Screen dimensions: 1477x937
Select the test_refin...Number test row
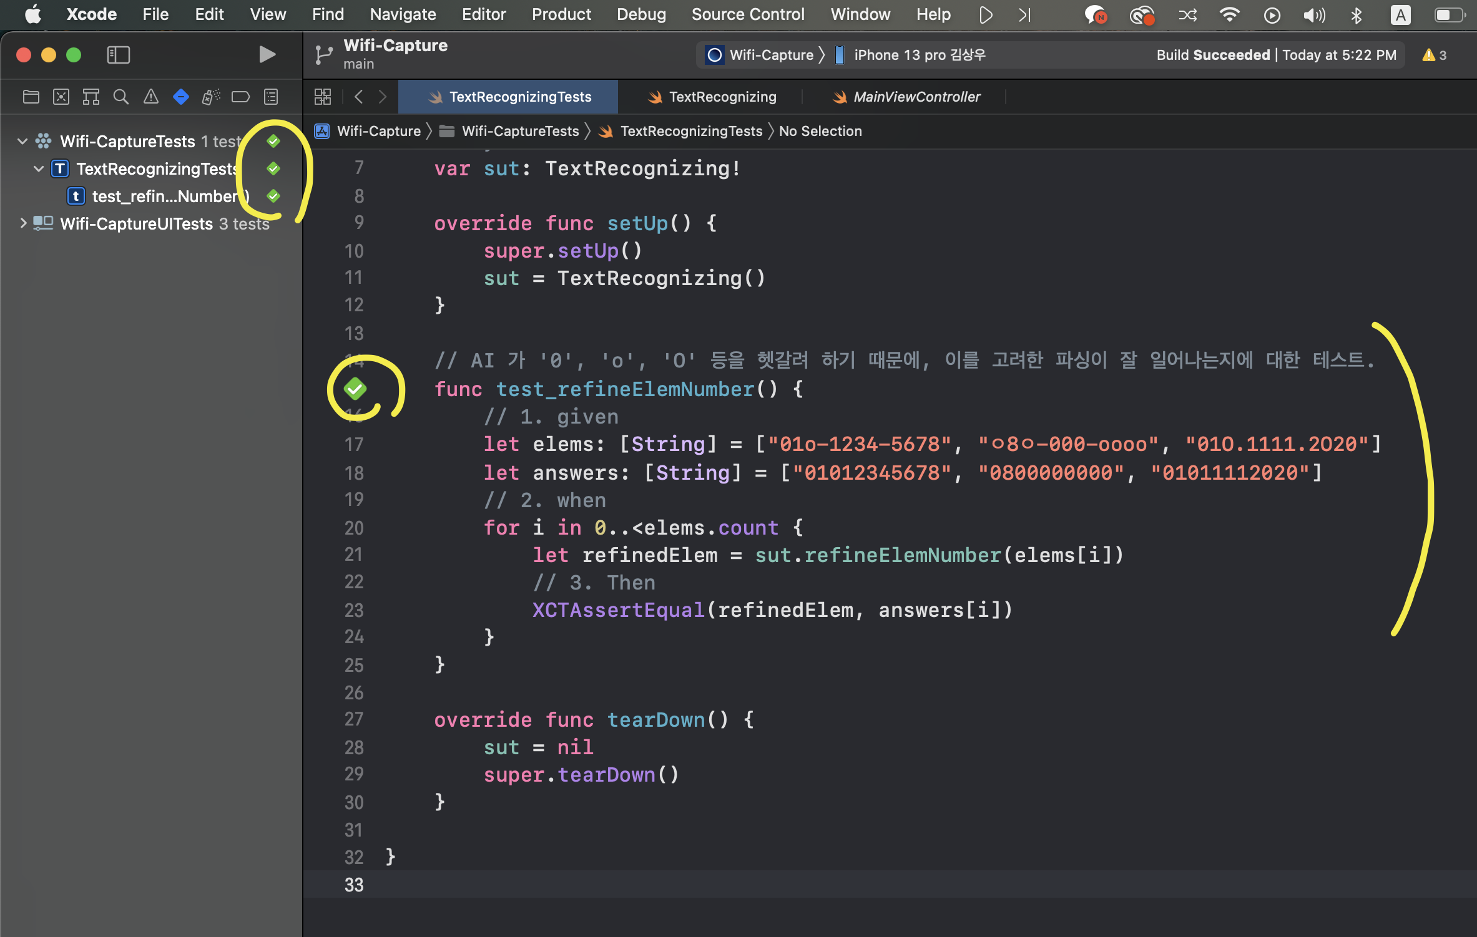151,196
